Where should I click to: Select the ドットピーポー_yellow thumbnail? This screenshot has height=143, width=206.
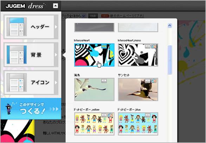click(x=94, y=124)
